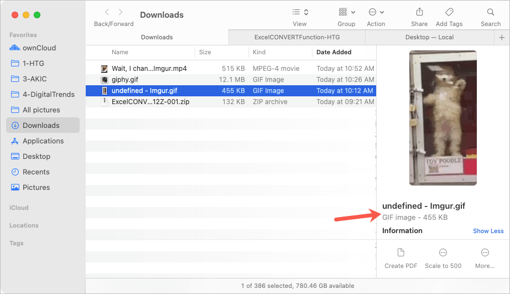Image resolution: width=510 pixels, height=294 pixels.
Task: Click the Create PDF quick action
Action: coord(401,253)
